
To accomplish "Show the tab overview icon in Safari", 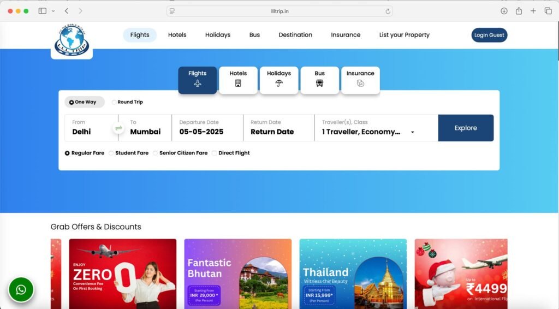I will 548,11.
